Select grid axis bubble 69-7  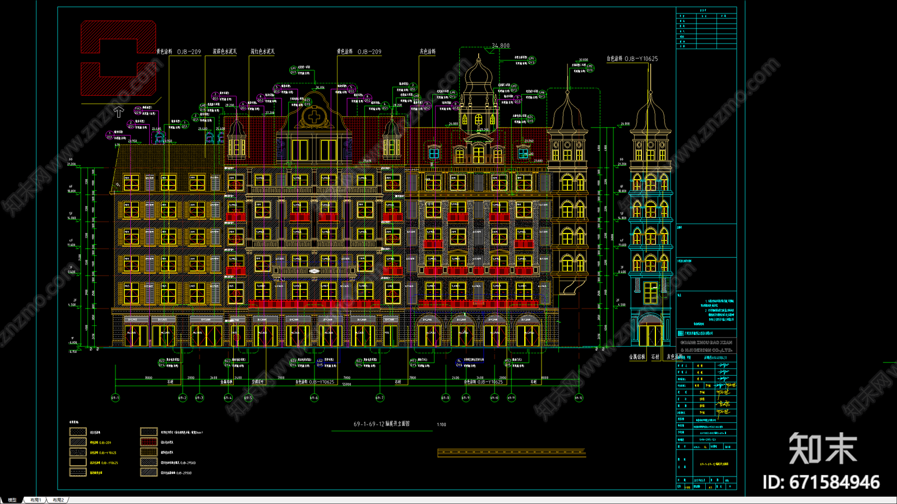[x=380, y=398]
